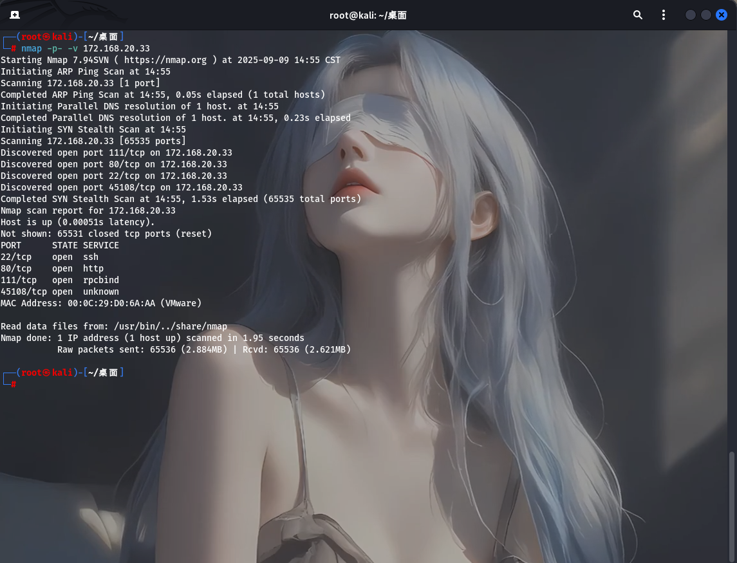Click "Discovered open port 22/tcp" line
This screenshot has height=563, width=737.
(x=114, y=176)
